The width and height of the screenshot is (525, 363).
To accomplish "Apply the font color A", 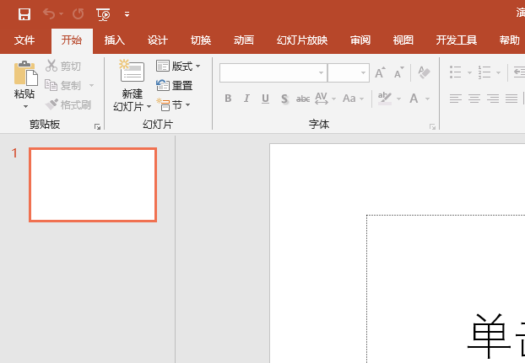I will 414,99.
